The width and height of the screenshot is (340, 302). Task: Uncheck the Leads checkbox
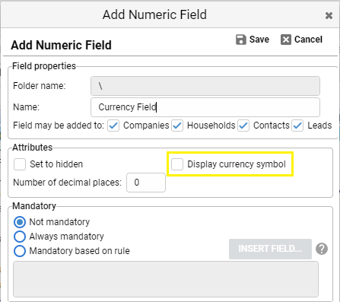tap(297, 126)
